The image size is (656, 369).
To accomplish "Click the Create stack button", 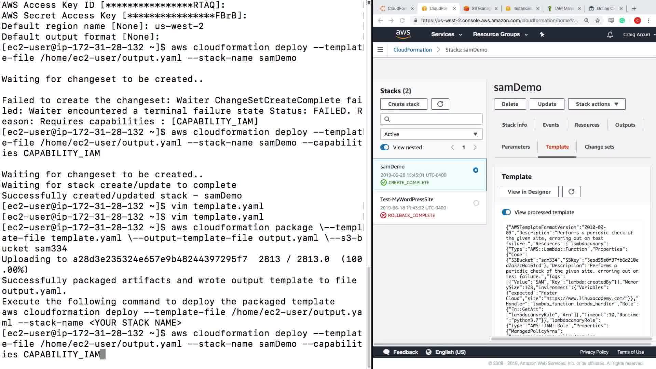I will click(x=404, y=104).
